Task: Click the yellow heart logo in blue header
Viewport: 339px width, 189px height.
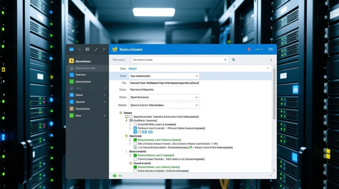Action: (115, 49)
